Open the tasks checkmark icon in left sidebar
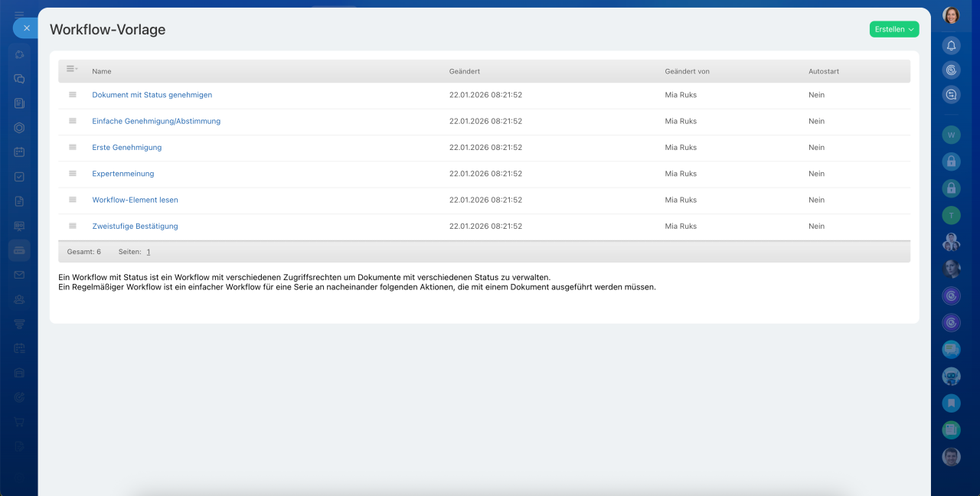The image size is (980, 496). pos(19,177)
